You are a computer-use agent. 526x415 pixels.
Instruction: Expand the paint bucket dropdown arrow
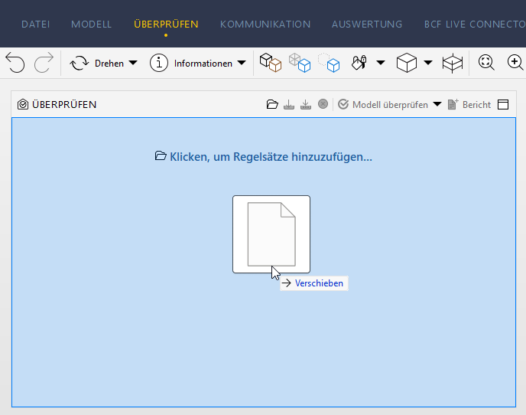click(x=381, y=63)
